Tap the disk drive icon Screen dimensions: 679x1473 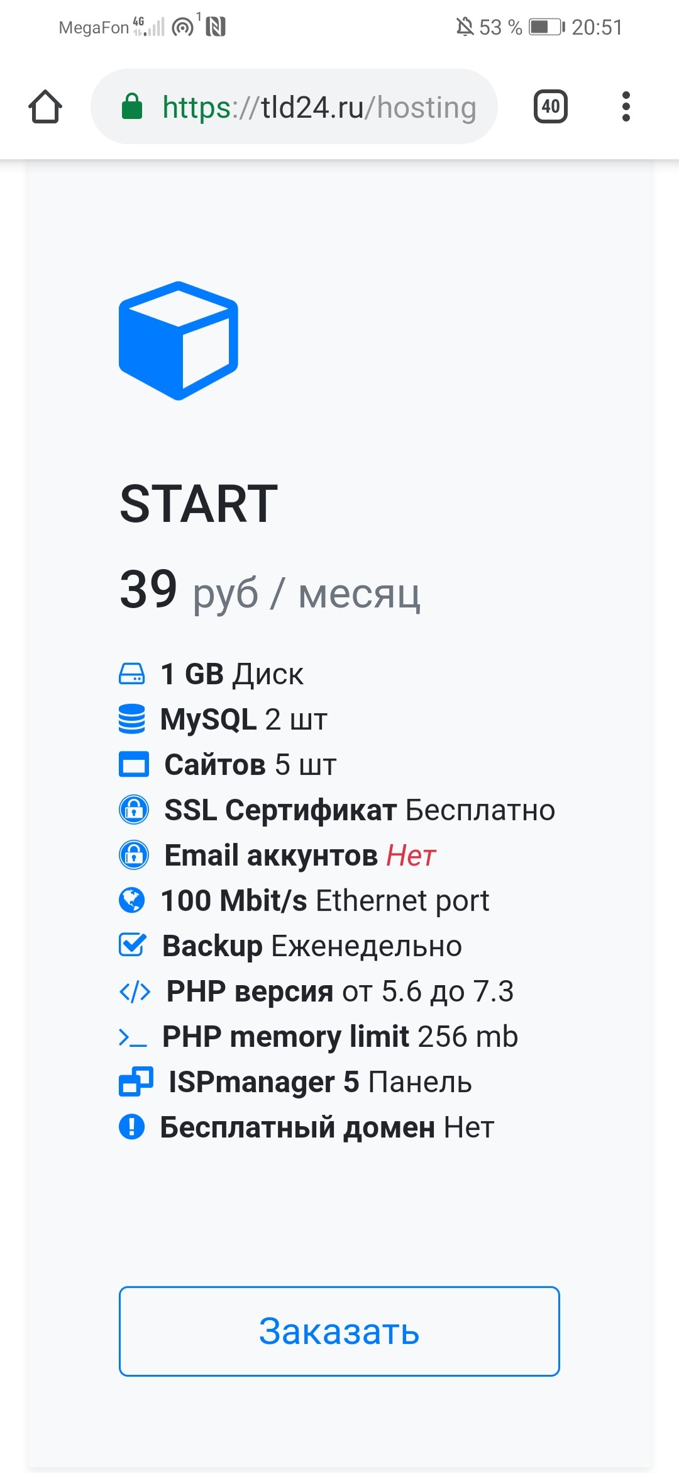point(132,674)
